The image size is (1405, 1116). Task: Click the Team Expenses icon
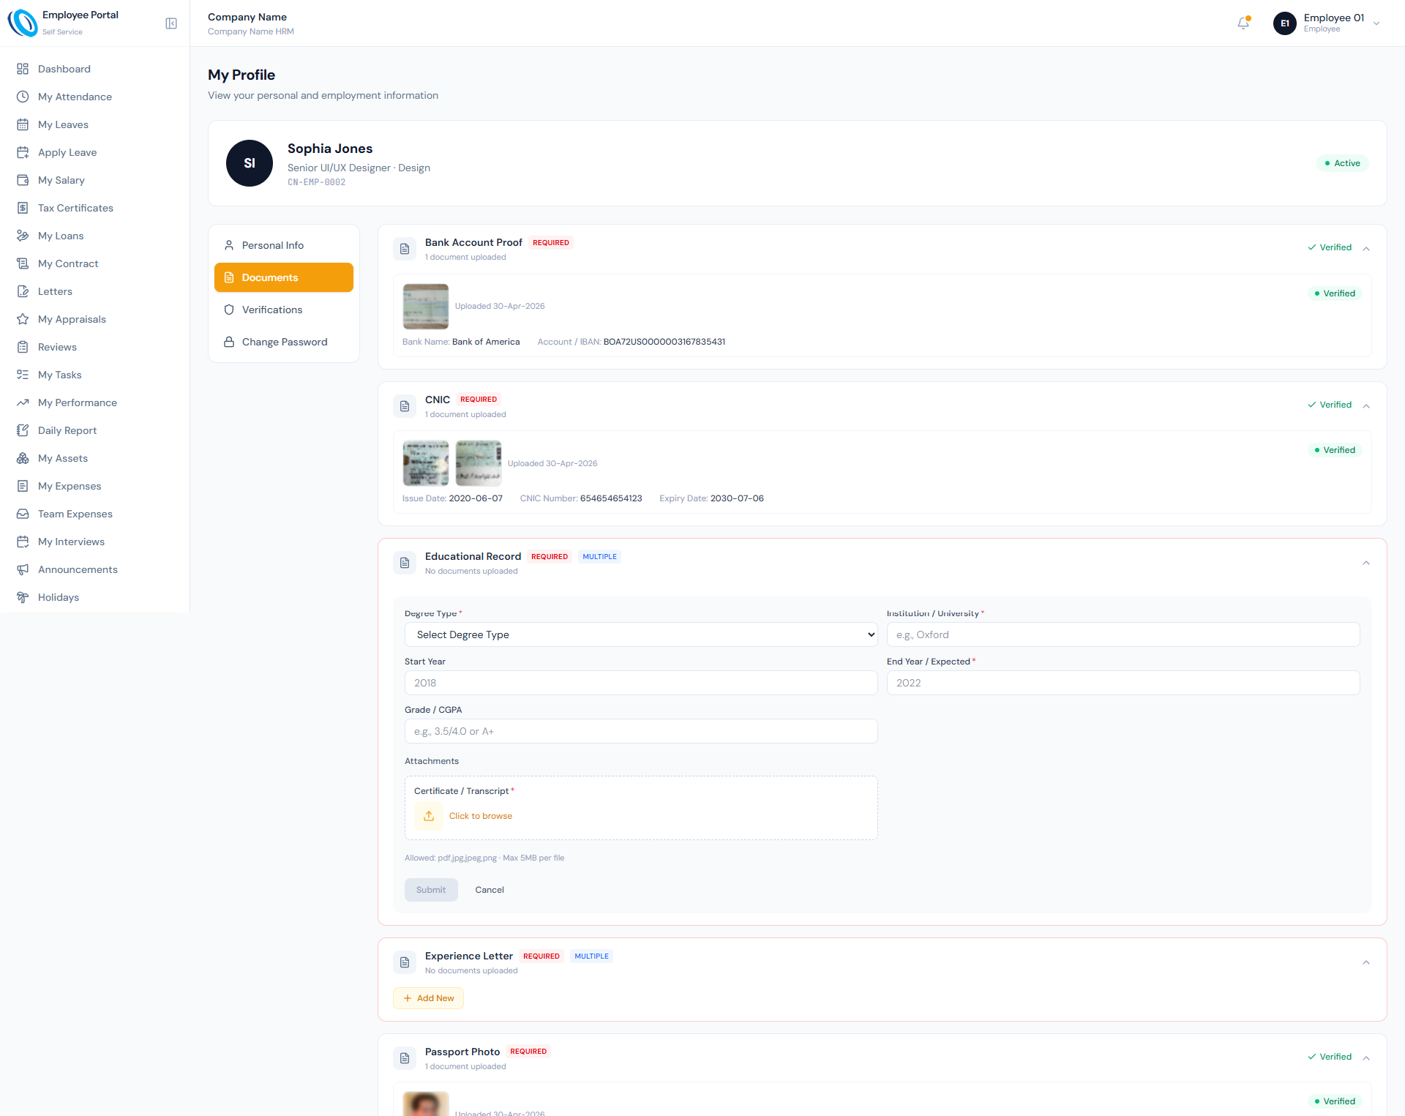[x=23, y=514]
